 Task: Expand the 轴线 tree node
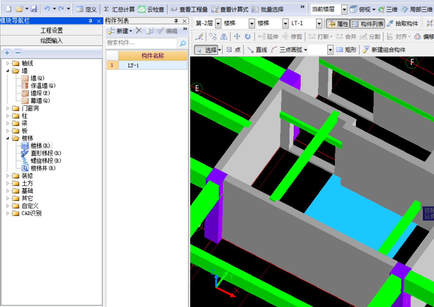pyautogui.click(x=8, y=63)
